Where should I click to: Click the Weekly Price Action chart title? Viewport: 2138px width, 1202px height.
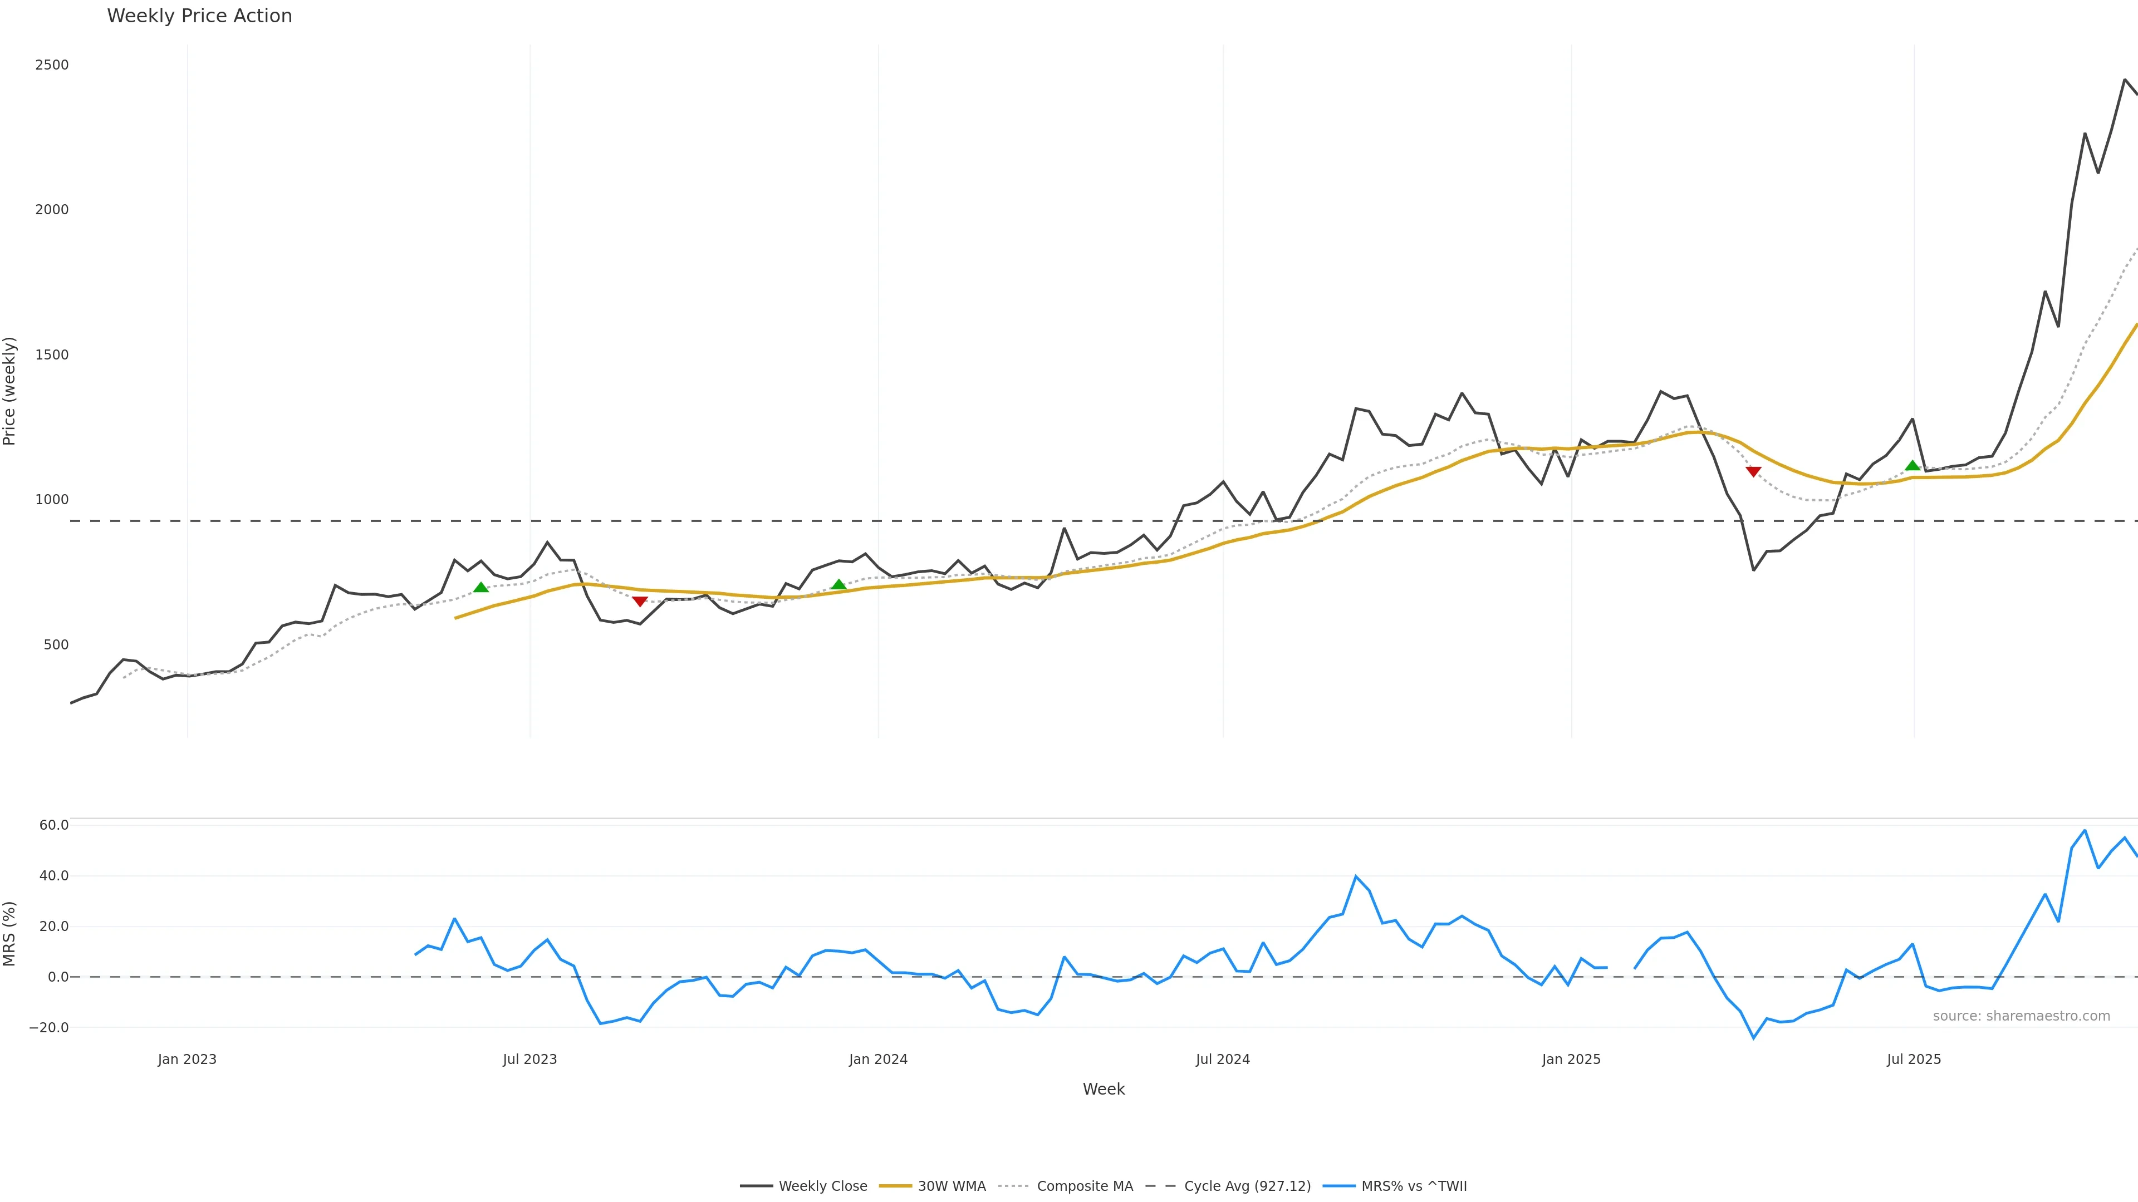tap(199, 17)
